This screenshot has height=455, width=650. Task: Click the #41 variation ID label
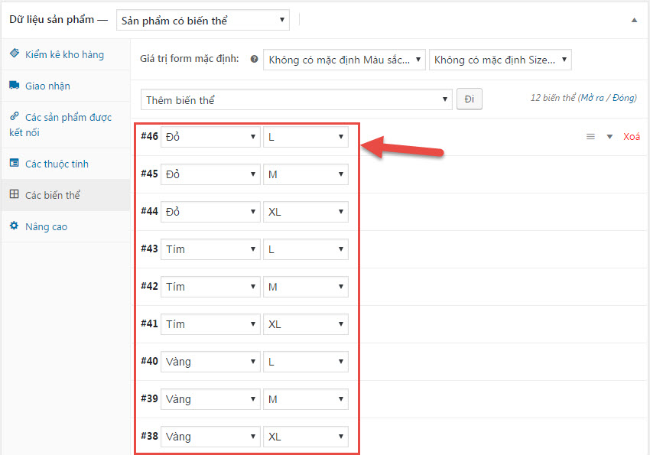click(149, 323)
